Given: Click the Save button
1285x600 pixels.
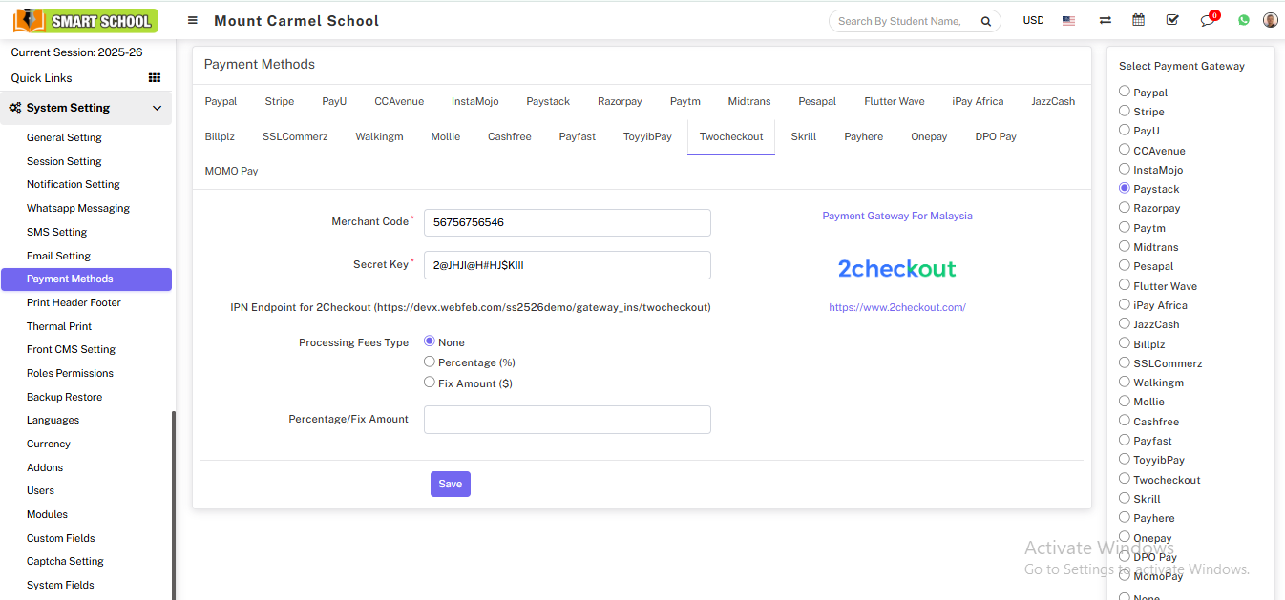Looking at the screenshot, I should coord(450,484).
